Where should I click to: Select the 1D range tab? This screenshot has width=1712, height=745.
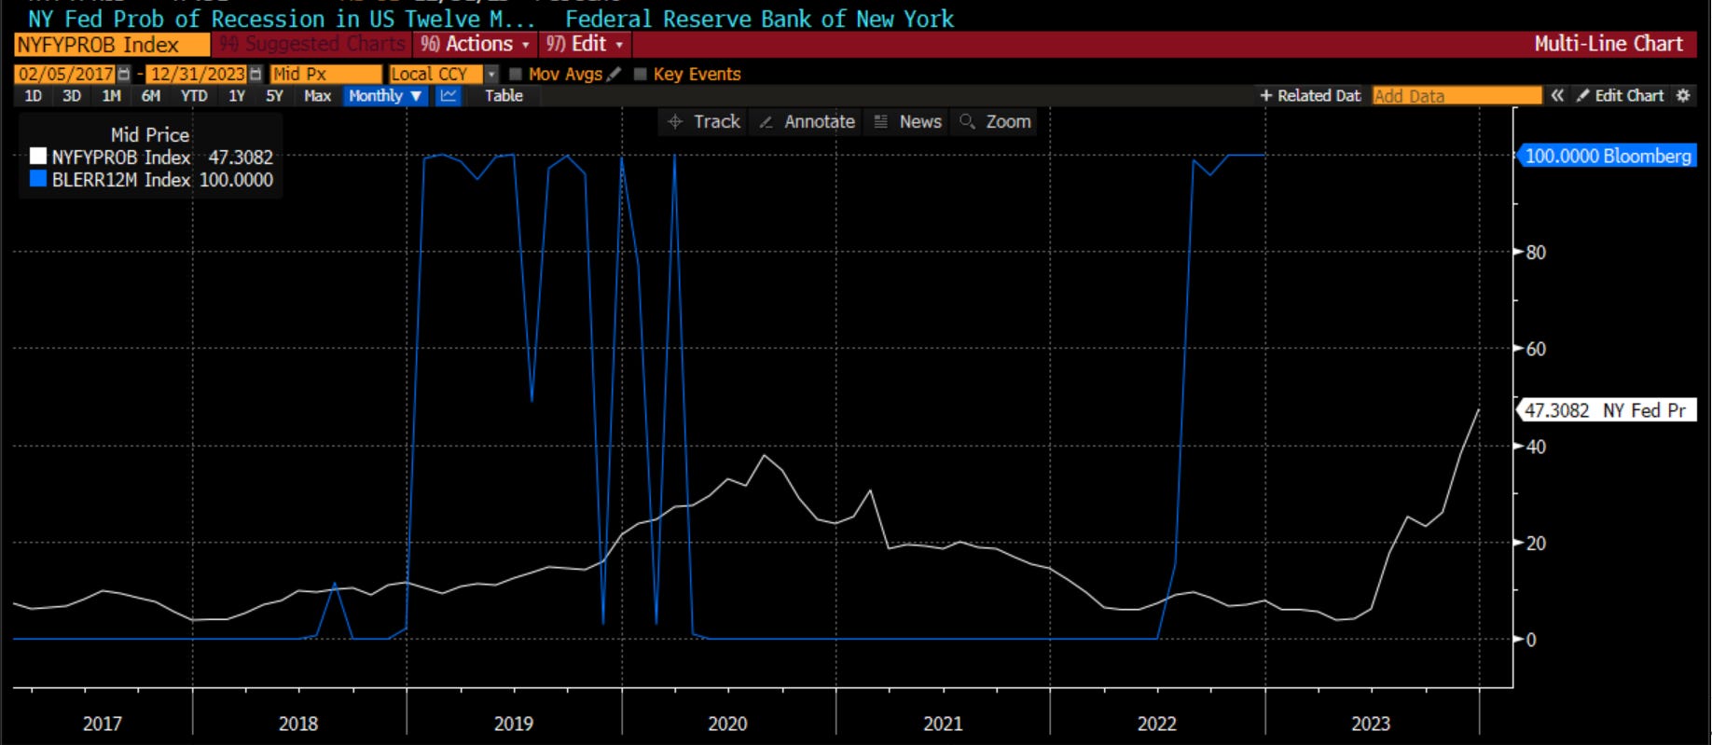pyautogui.click(x=33, y=95)
